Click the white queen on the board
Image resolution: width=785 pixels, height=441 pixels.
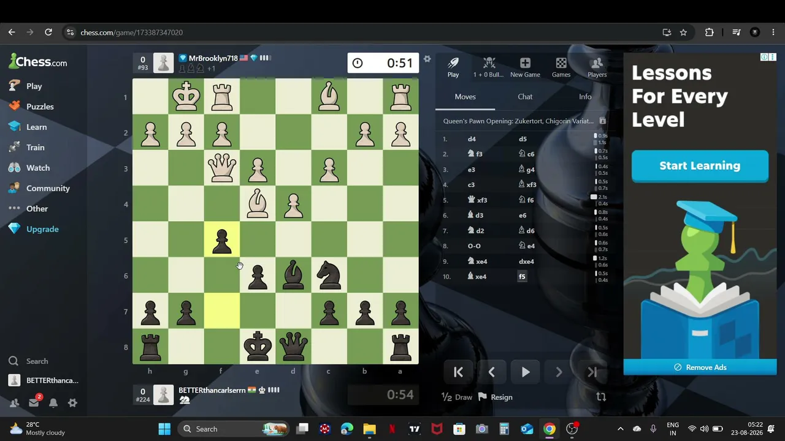pyautogui.click(x=222, y=168)
